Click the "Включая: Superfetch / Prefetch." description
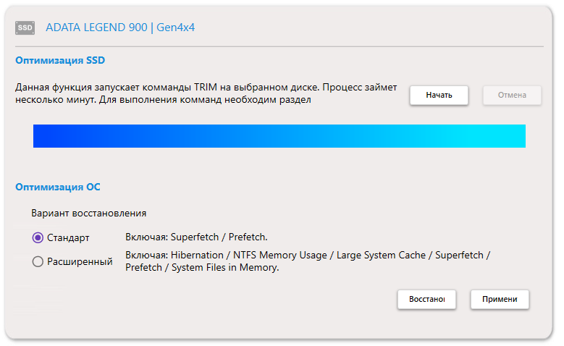The image size is (564, 346). [196, 237]
